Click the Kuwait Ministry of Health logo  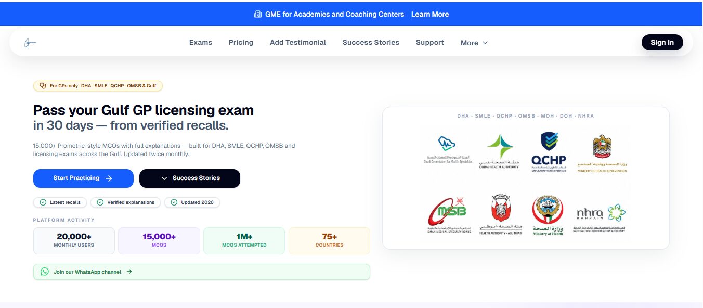(x=548, y=216)
